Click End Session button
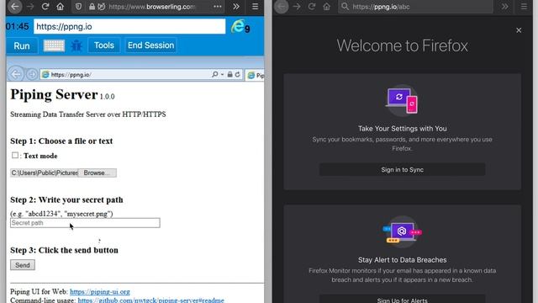 pyautogui.click(x=151, y=45)
